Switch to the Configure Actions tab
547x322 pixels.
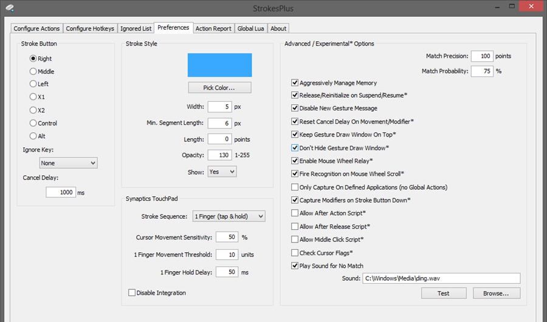pyautogui.click(x=36, y=29)
